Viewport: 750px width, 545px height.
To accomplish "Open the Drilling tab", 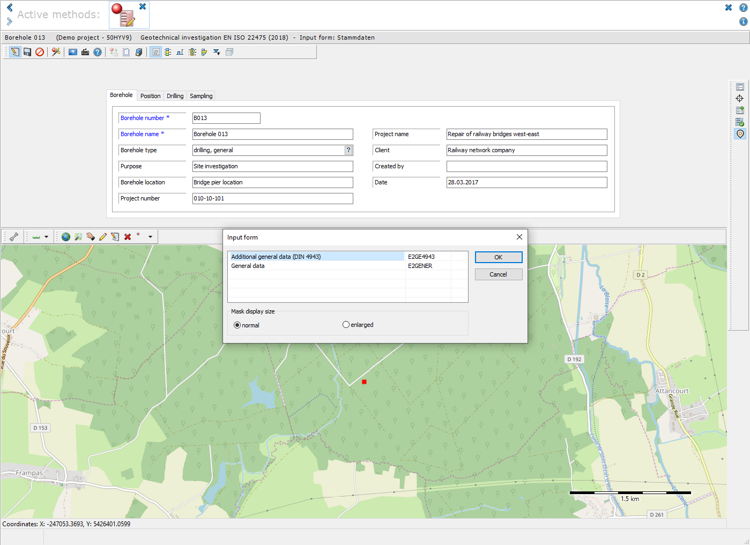I will click(175, 96).
